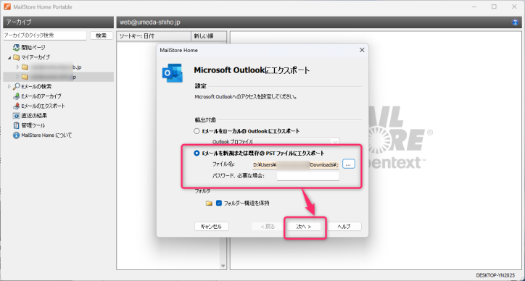Screen dimensions: 525x281
Task: Click the 次へ > button
Action: 304,227
